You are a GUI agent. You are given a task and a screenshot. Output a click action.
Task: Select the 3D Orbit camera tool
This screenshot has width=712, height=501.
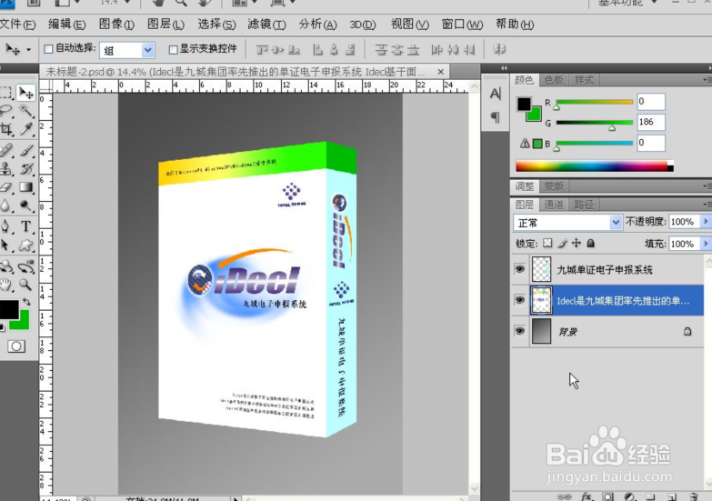tap(26, 266)
